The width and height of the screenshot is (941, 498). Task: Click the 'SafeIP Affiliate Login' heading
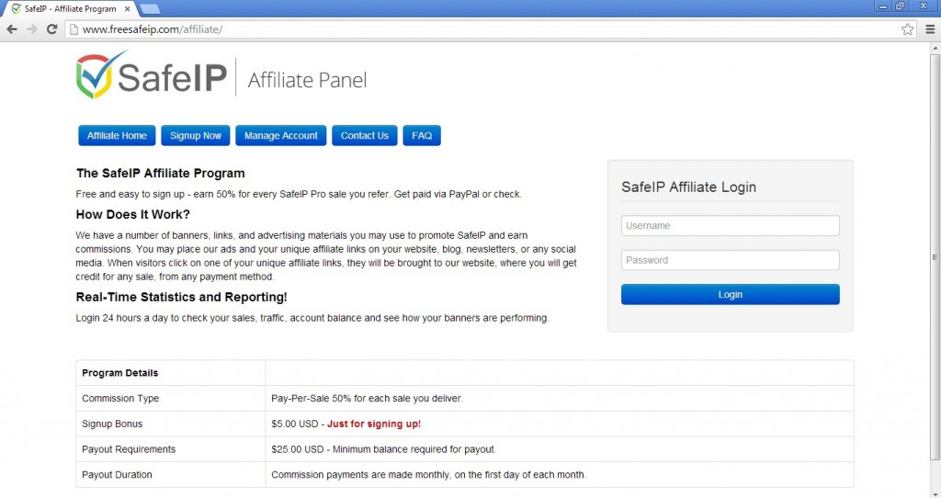688,187
